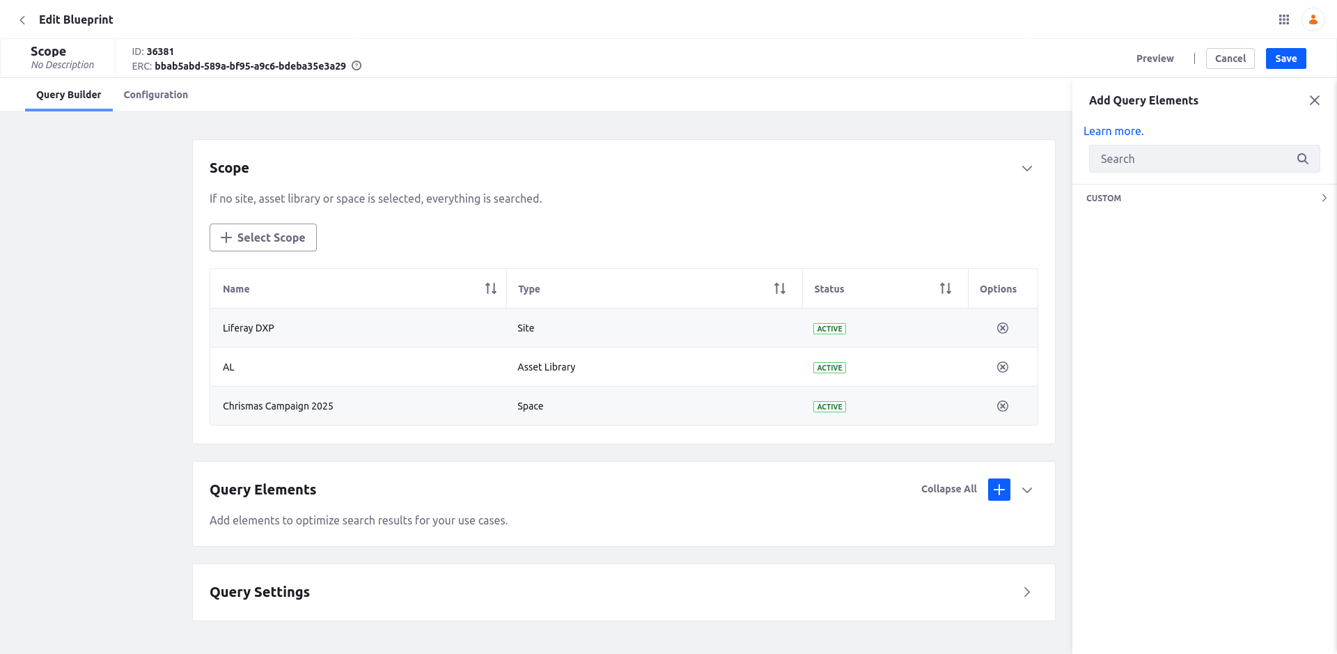The image size is (1337, 654).
Task: Expand the Query Settings section
Action: 1026,592
